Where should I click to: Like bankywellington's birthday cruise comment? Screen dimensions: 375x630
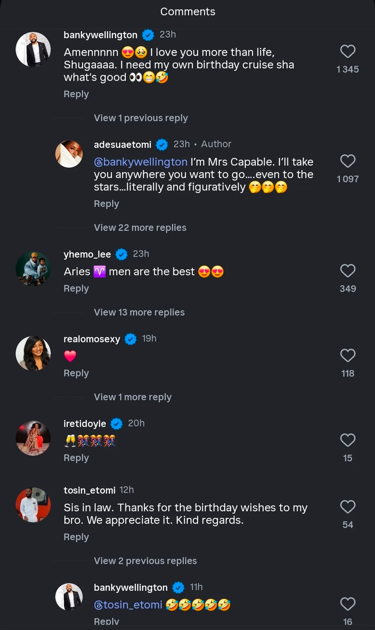348,52
